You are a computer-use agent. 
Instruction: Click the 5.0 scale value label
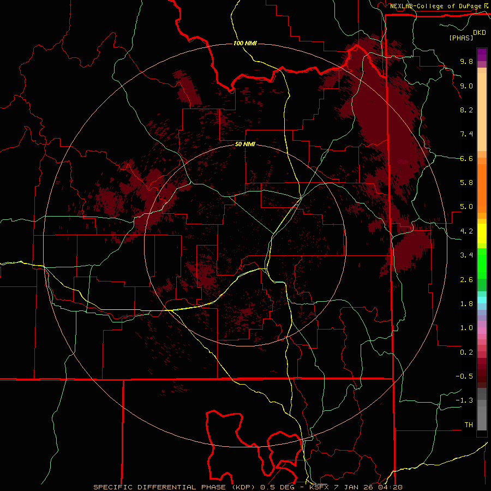466,207
